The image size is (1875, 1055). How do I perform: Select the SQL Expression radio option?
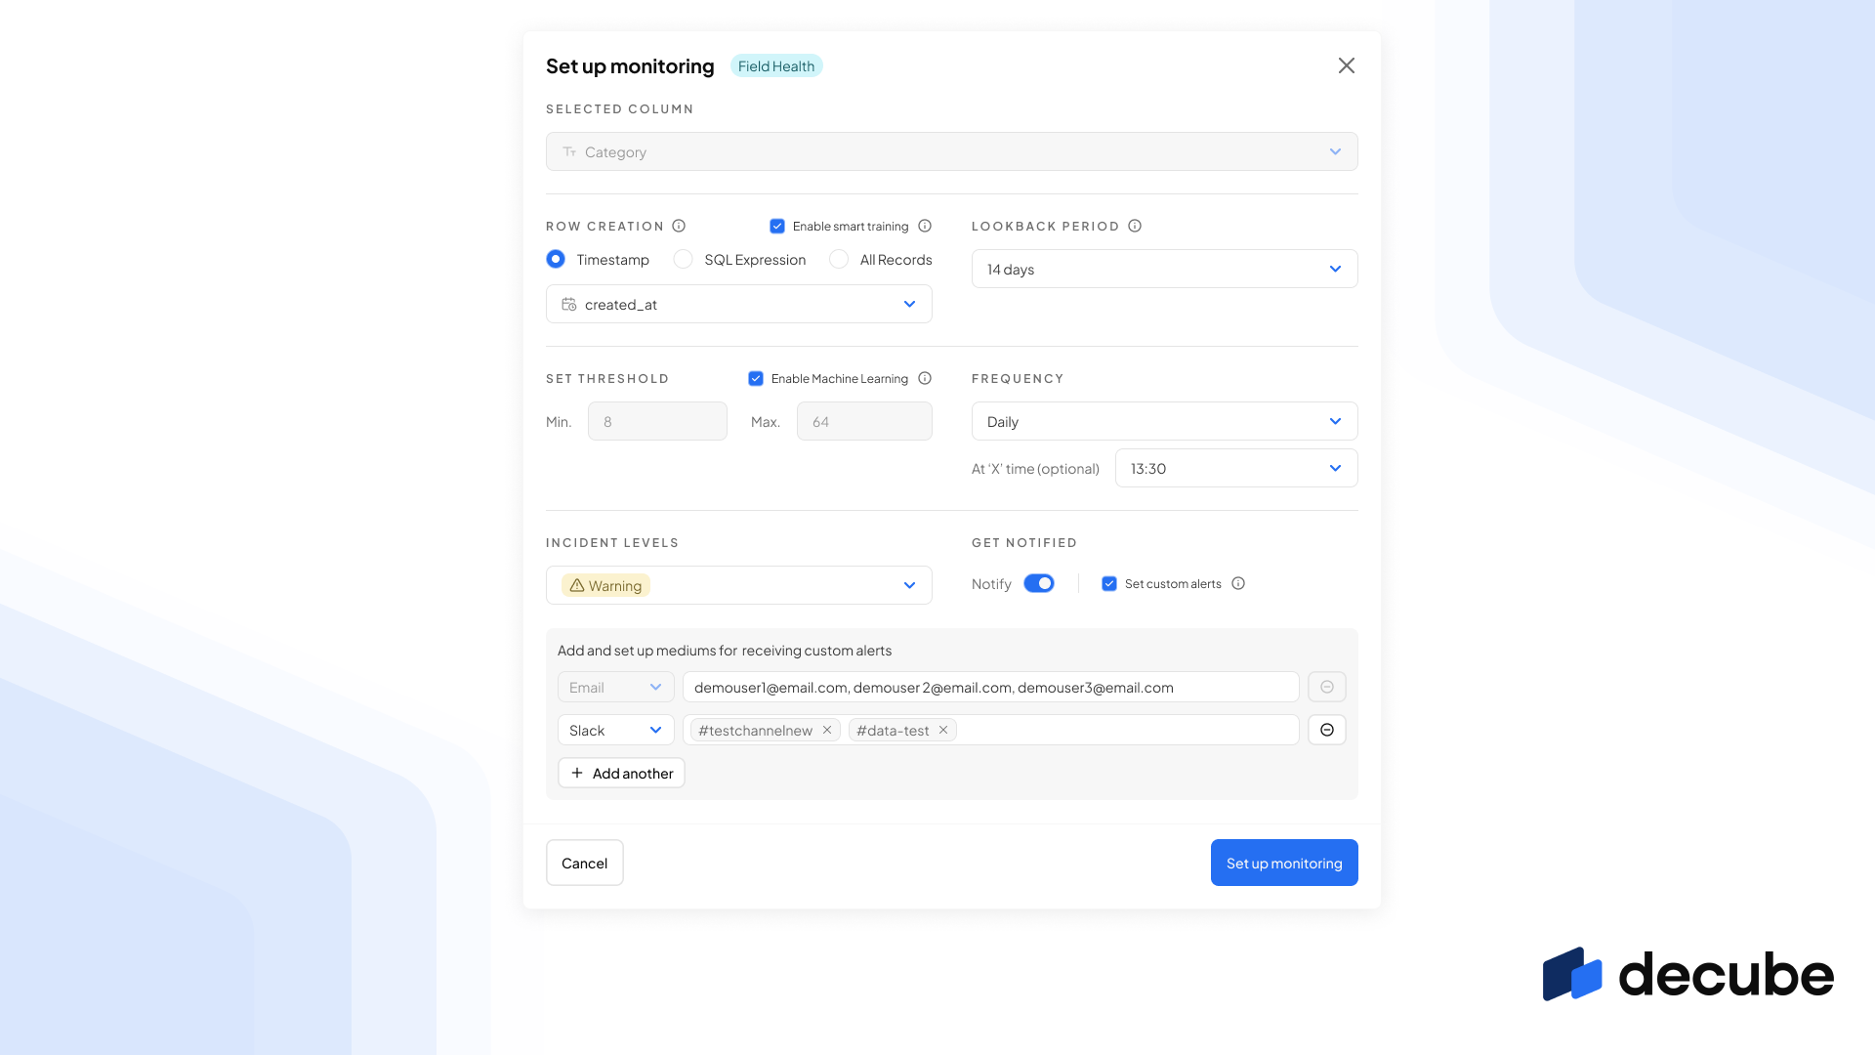[x=684, y=259]
